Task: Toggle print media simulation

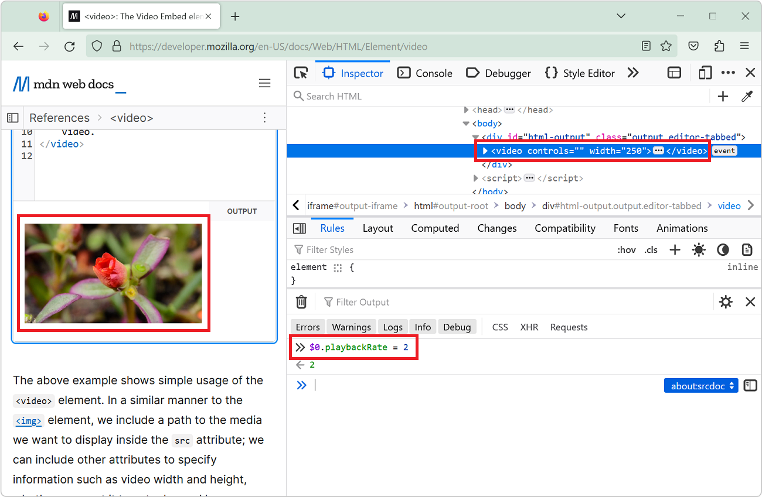Action: (747, 249)
